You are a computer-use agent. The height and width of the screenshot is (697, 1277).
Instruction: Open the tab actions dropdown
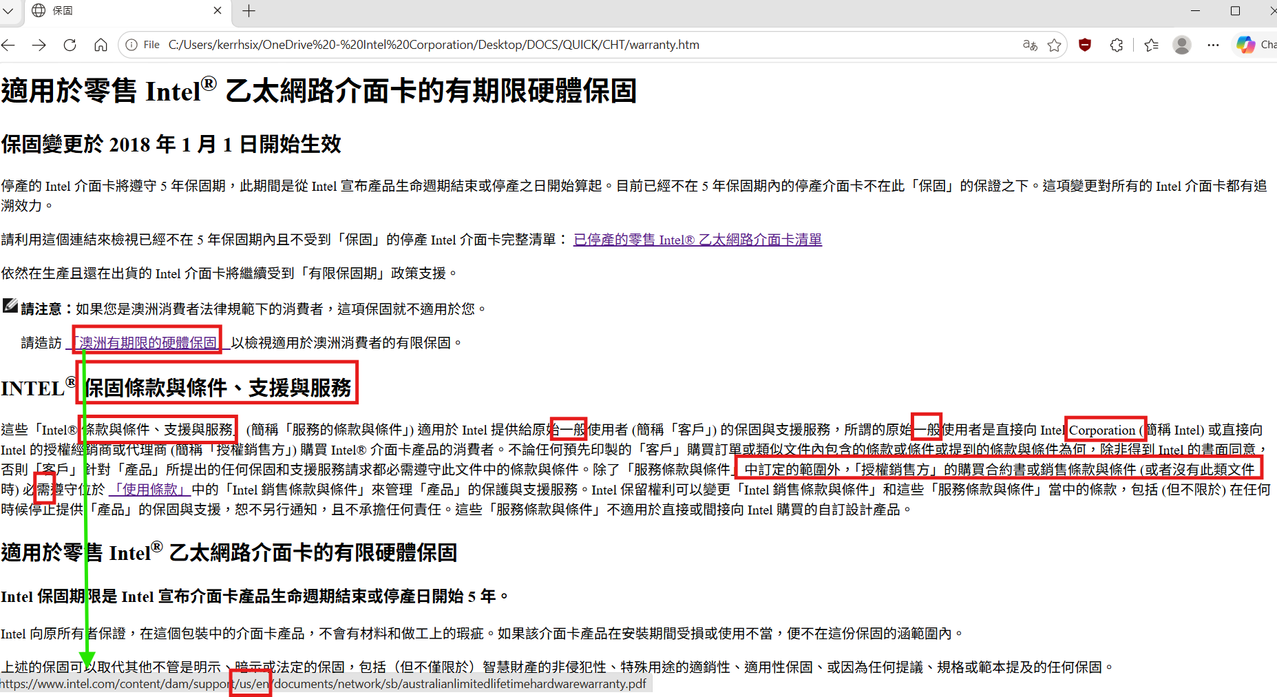coord(8,11)
